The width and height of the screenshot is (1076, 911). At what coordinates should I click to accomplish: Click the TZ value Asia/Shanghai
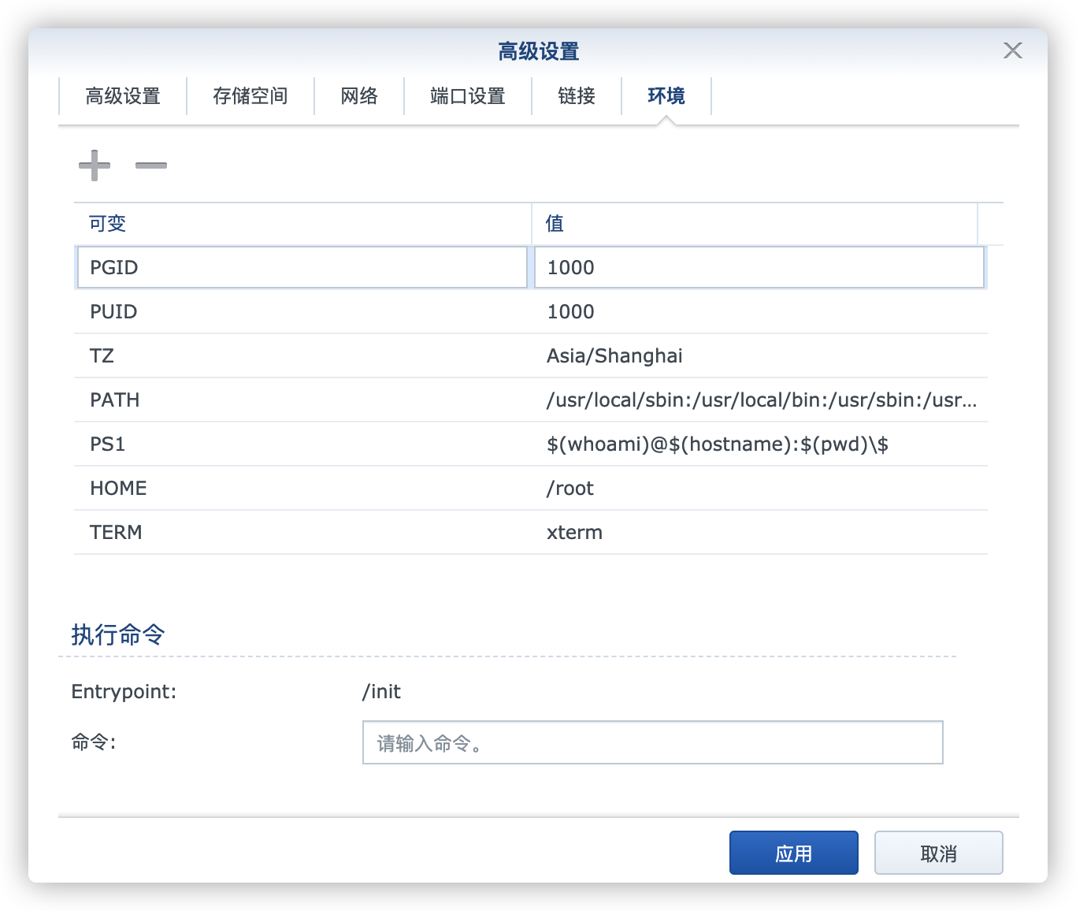(x=614, y=356)
